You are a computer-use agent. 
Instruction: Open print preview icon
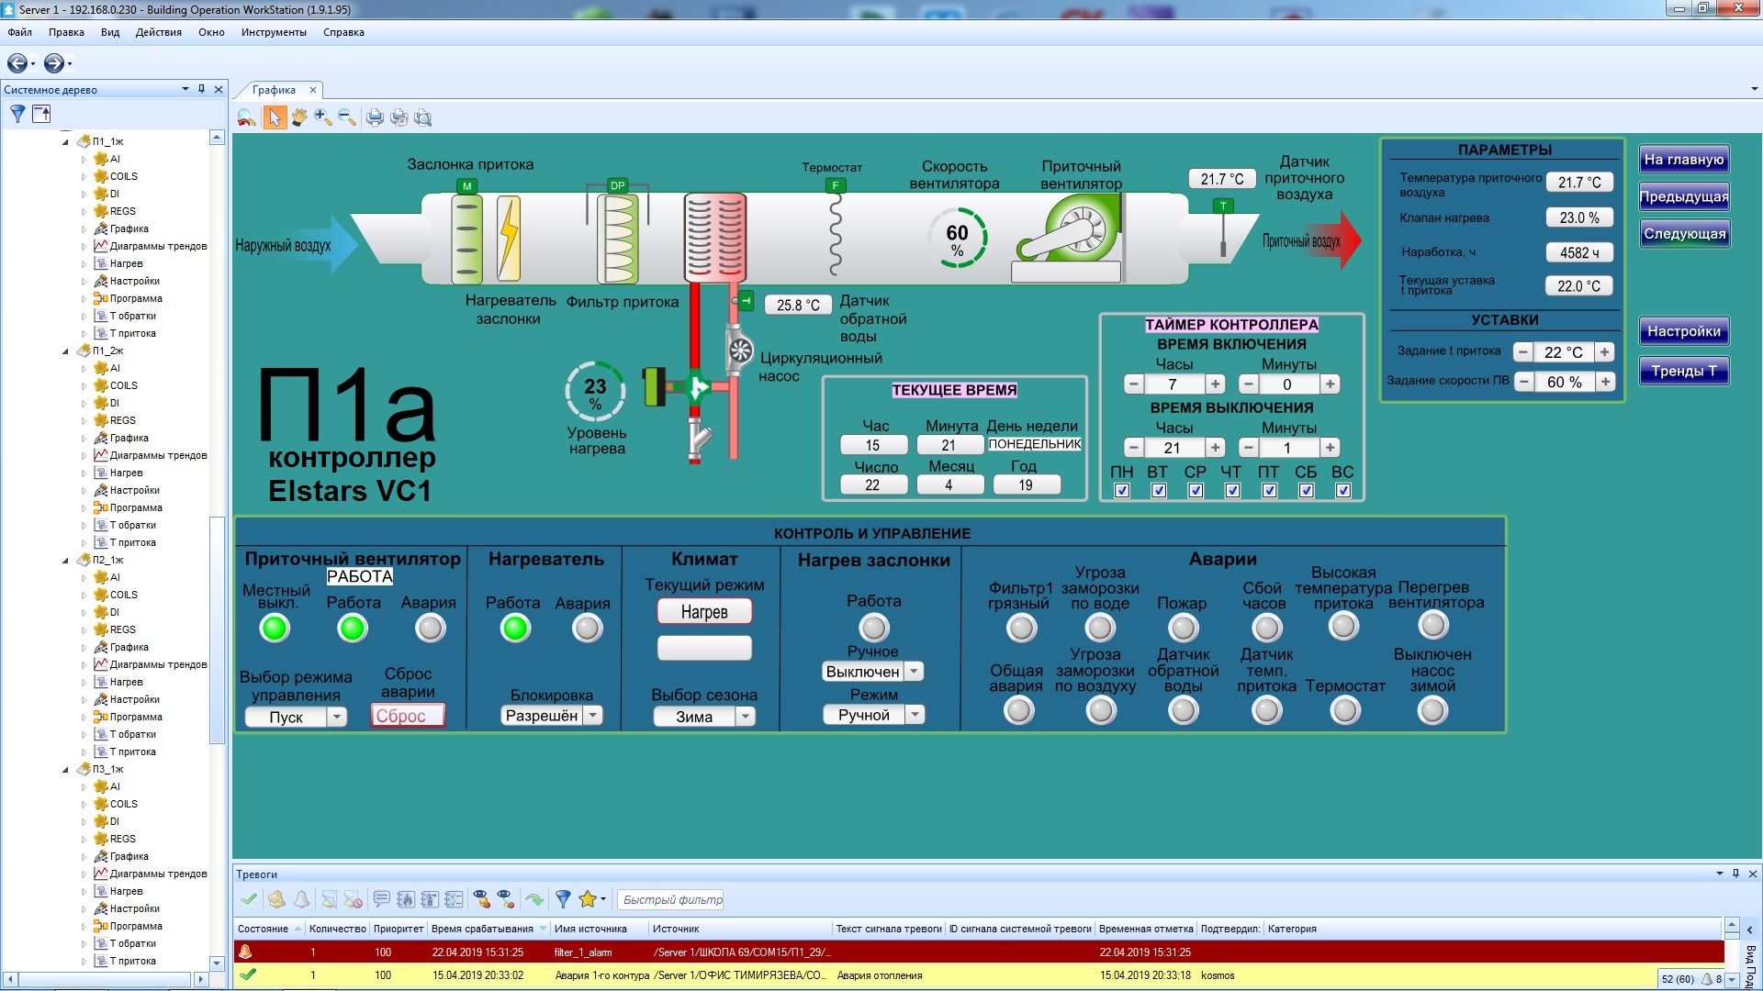pos(422,117)
